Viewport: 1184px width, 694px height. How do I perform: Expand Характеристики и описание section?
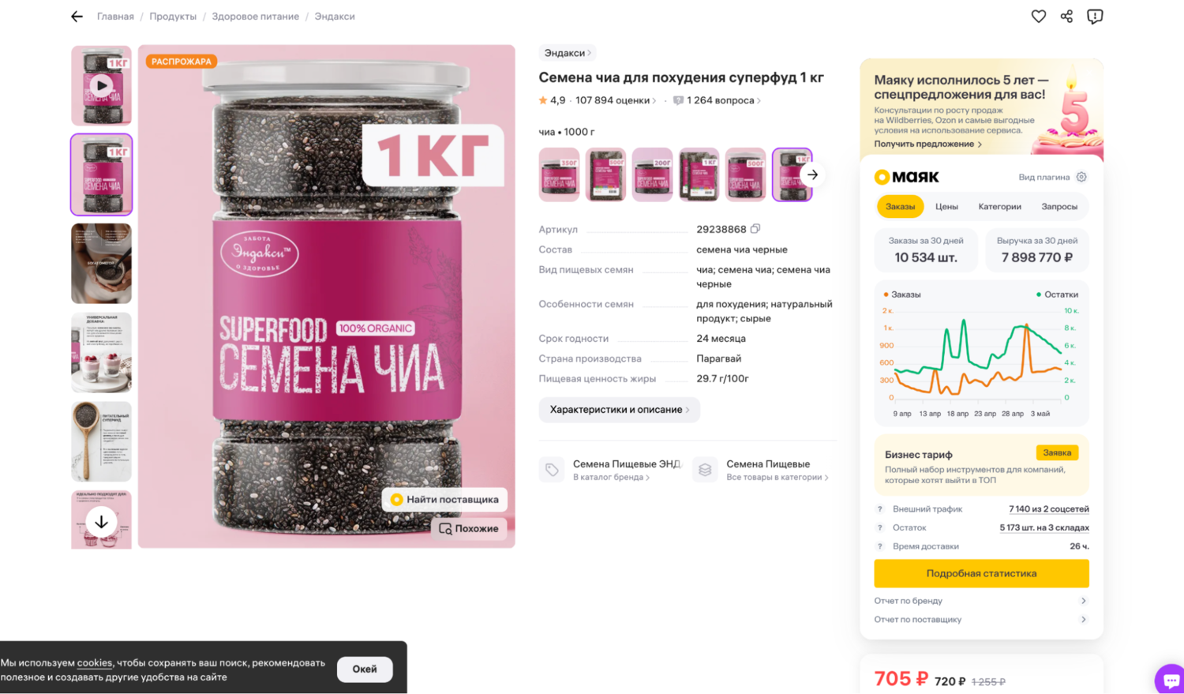(x=620, y=410)
